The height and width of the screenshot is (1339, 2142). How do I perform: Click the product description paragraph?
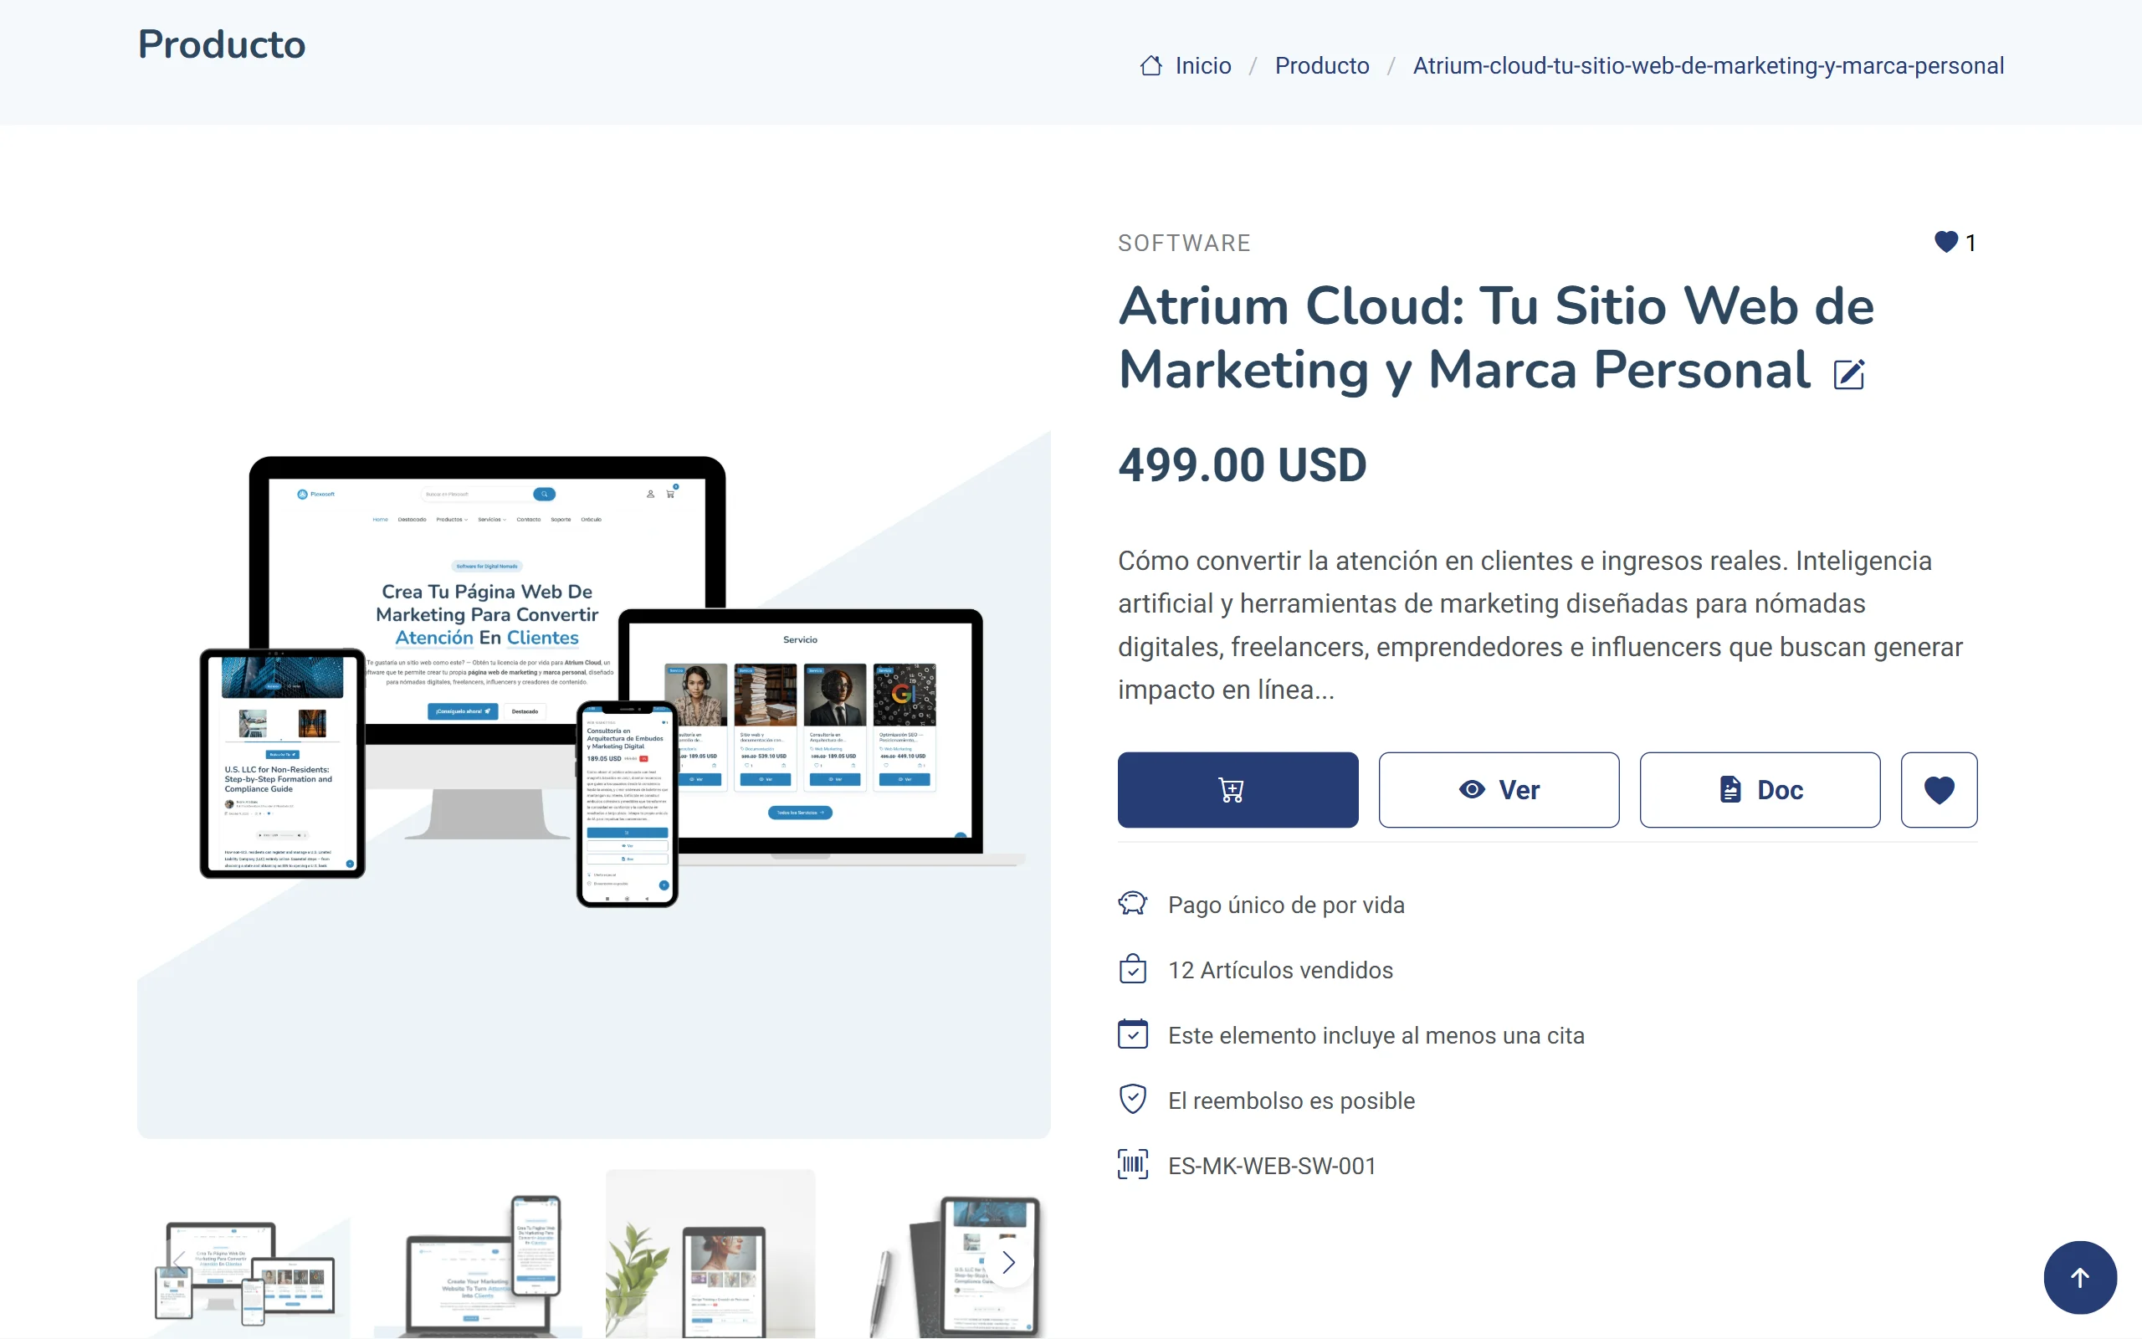point(1540,625)
